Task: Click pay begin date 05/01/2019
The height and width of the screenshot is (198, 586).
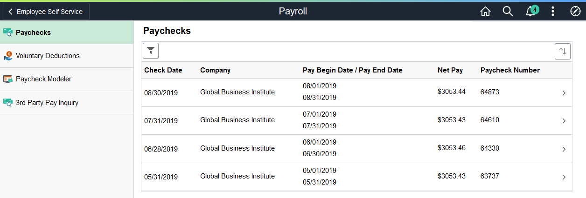Action: click(x=320, y=170)
